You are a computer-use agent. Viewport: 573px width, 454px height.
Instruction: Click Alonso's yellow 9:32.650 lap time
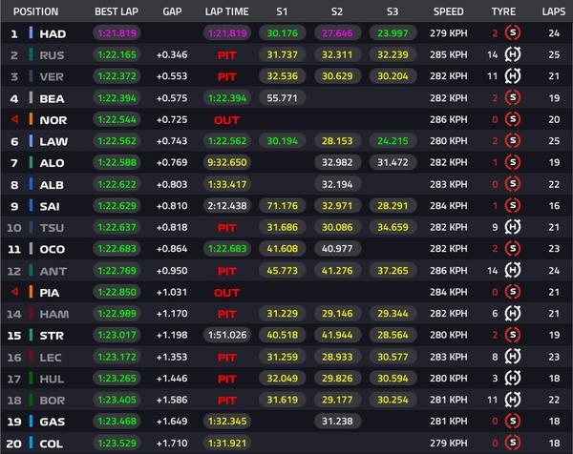pyautogui.click(x=226, y=163)
